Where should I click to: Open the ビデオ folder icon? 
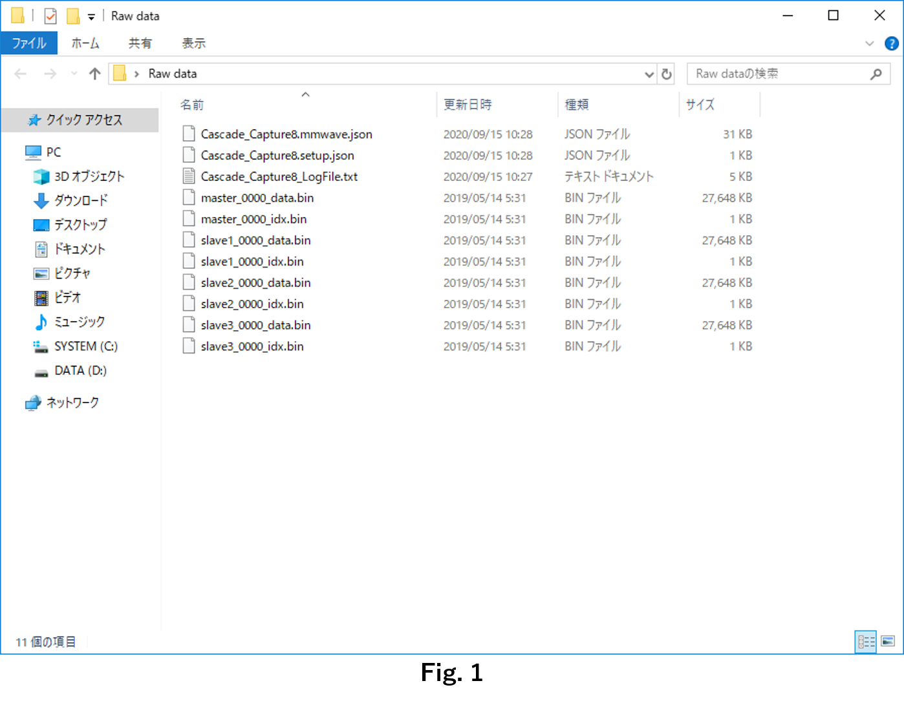(41, 298)
